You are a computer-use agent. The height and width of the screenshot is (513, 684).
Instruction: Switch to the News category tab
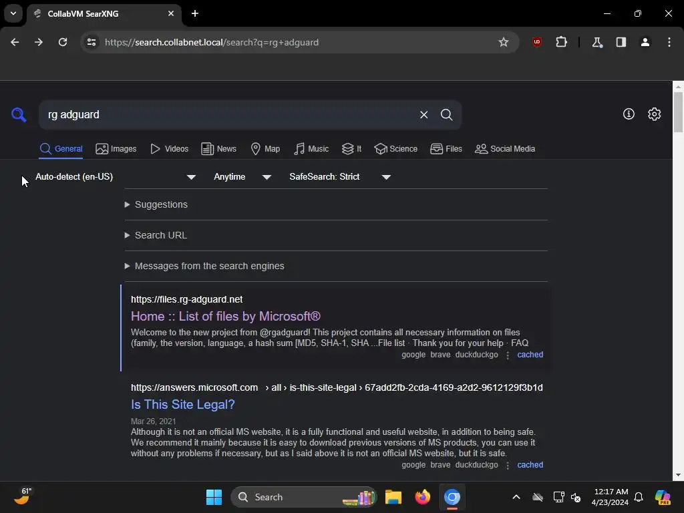point(219,149)
